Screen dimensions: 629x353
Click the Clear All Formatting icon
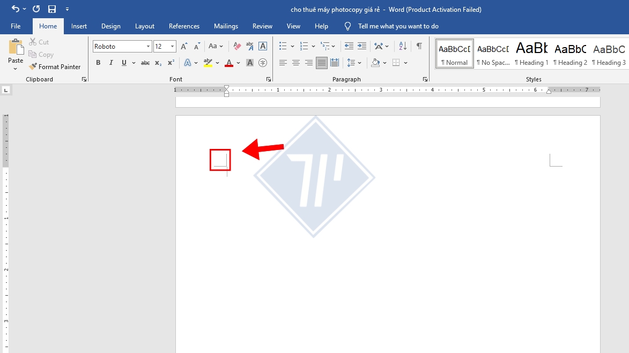[x=237, y=47]
